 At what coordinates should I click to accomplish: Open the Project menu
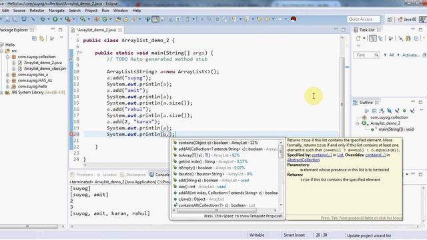pos(91,11)
